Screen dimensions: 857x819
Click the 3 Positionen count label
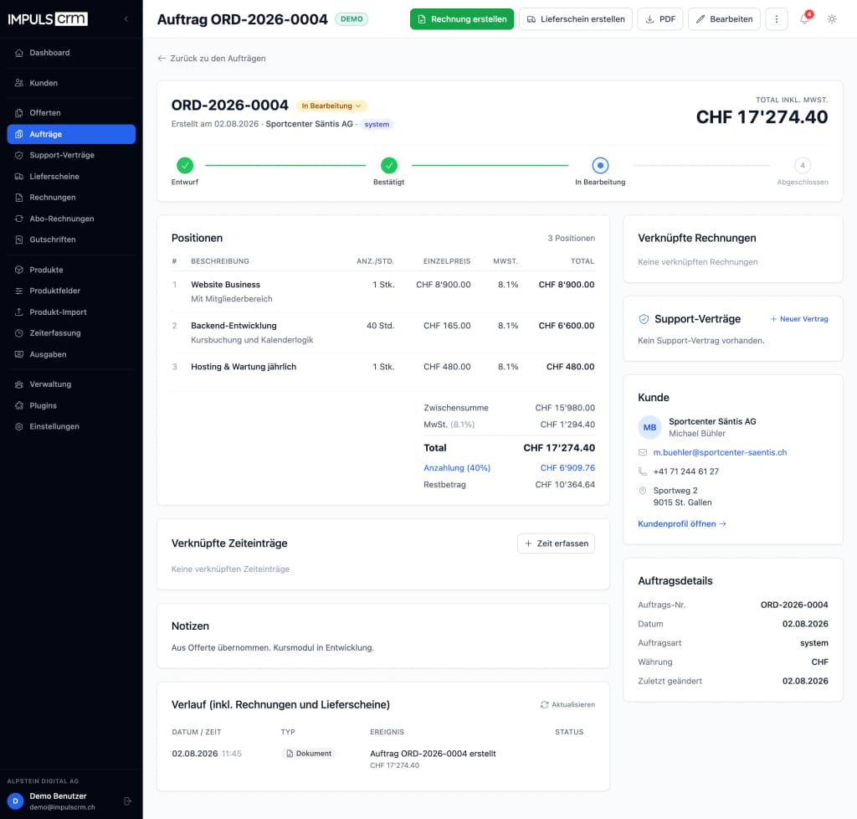571,239
